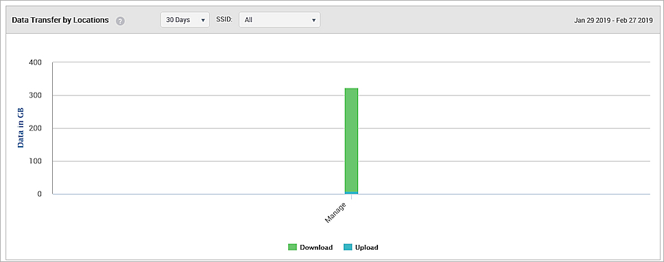The width and height of the screenshot is (664, 262).
Task: Click the small blue Upload bar segment
Action: coord(351,193)
